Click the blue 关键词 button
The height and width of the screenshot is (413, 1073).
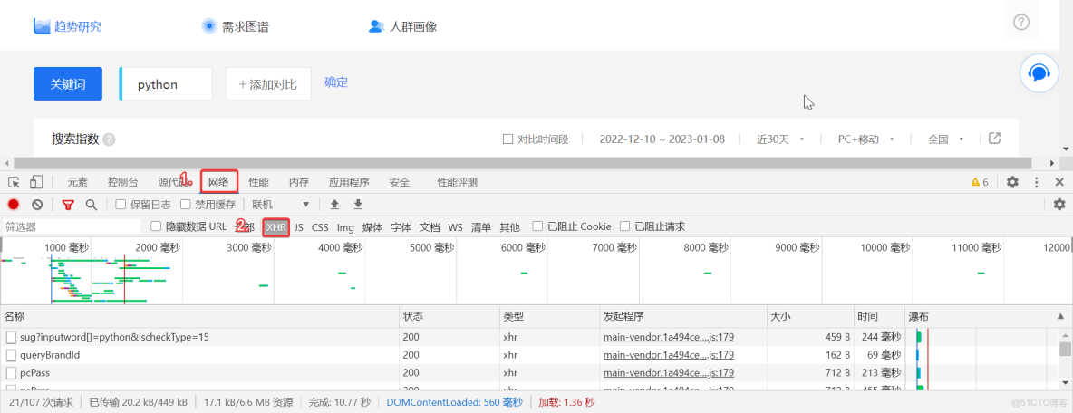point(68,84)
